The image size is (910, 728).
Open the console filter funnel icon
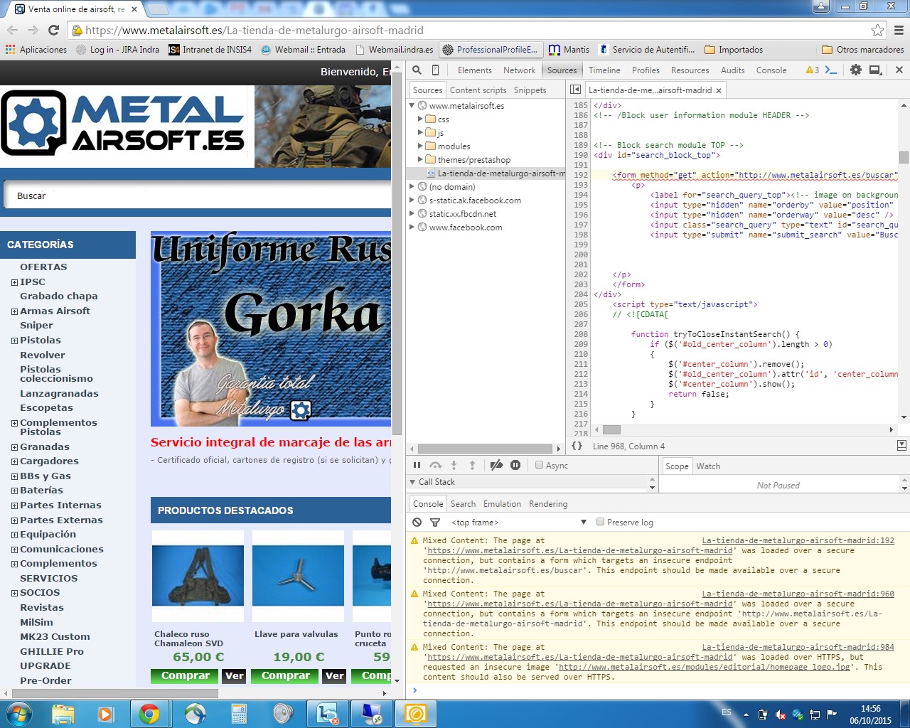(x=435, y=522)
